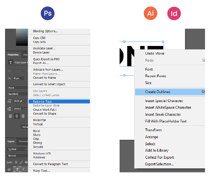
Task: Open the Normal blend mode dropdown
Action: click(x=17, y=156)
